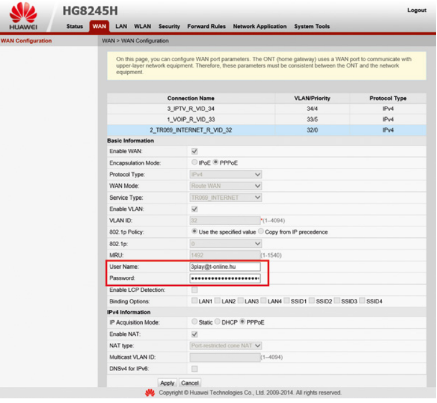
Task: Toggle DNSv4 for IPv6 checkbox
Action: [195, 369]
